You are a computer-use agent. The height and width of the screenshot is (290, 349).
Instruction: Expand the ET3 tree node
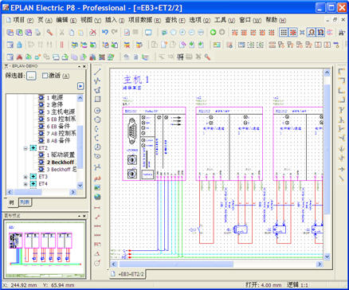tap(25, 177)
